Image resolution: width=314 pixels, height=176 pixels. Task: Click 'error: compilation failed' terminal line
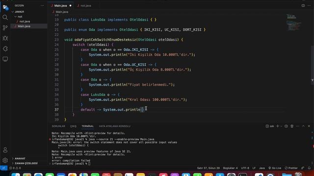pos(71,160)
